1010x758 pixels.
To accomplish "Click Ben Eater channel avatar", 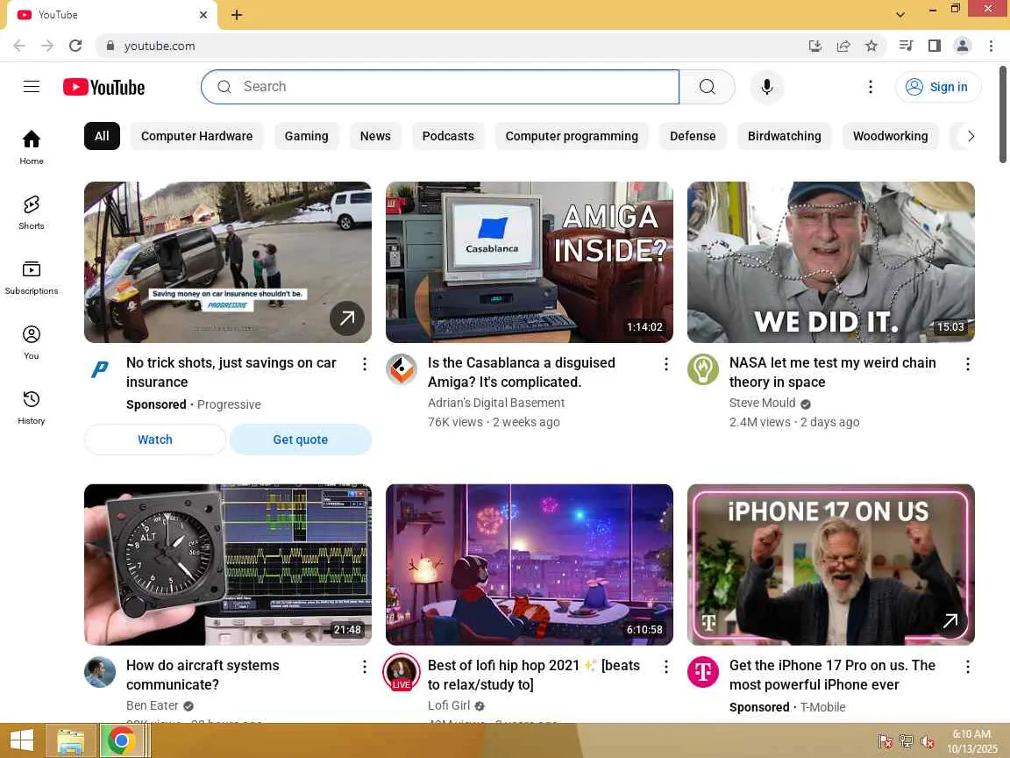I will click(100, 672).
